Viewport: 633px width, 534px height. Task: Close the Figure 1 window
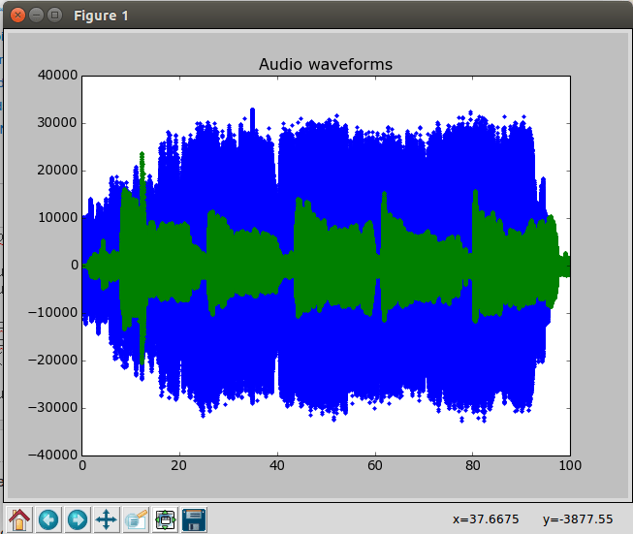coord(17,16)
